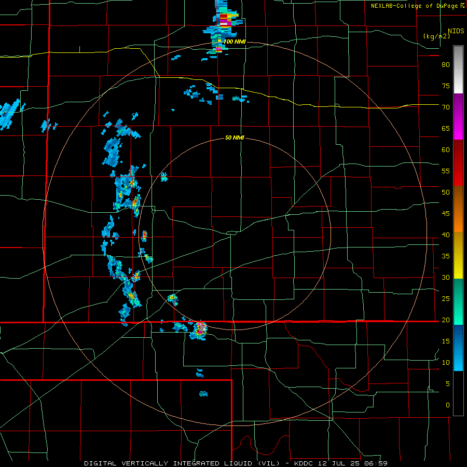467x467 pixels.
Task: Click the 0 value on the color scale
Action: point(448,405)
